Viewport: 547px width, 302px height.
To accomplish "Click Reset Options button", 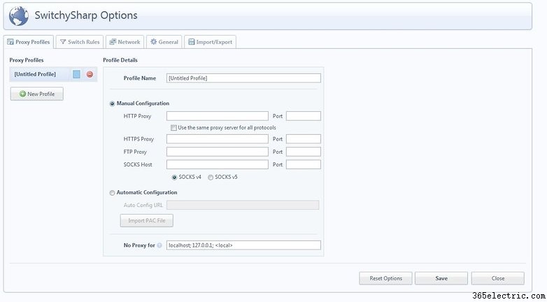I will (386, 278).
